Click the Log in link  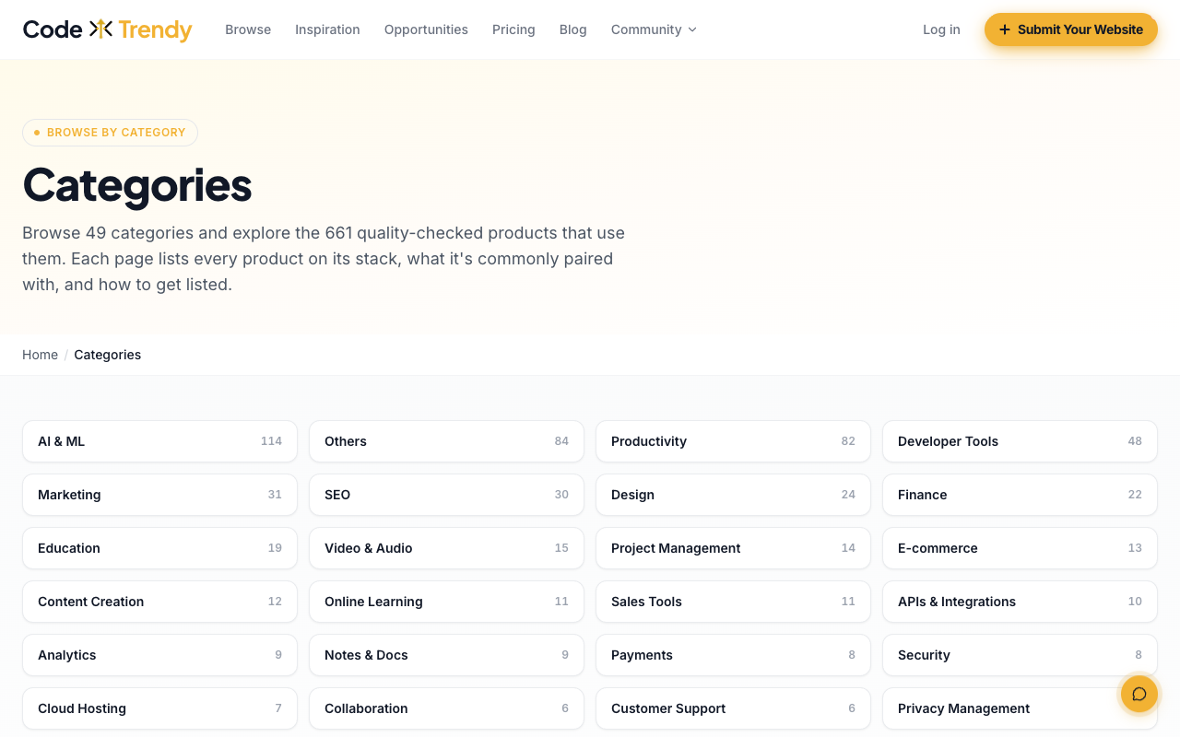pos(941,29)
